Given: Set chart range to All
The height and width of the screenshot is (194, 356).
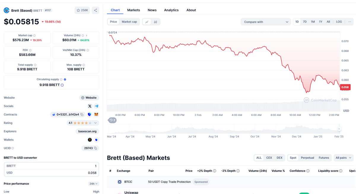Looking at the screenshot, I should (328, 22).
